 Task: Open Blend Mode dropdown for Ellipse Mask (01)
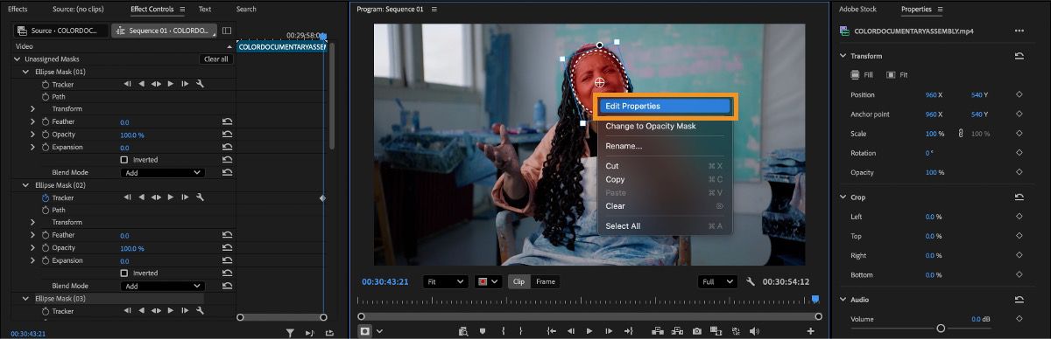tap(162, 173)
